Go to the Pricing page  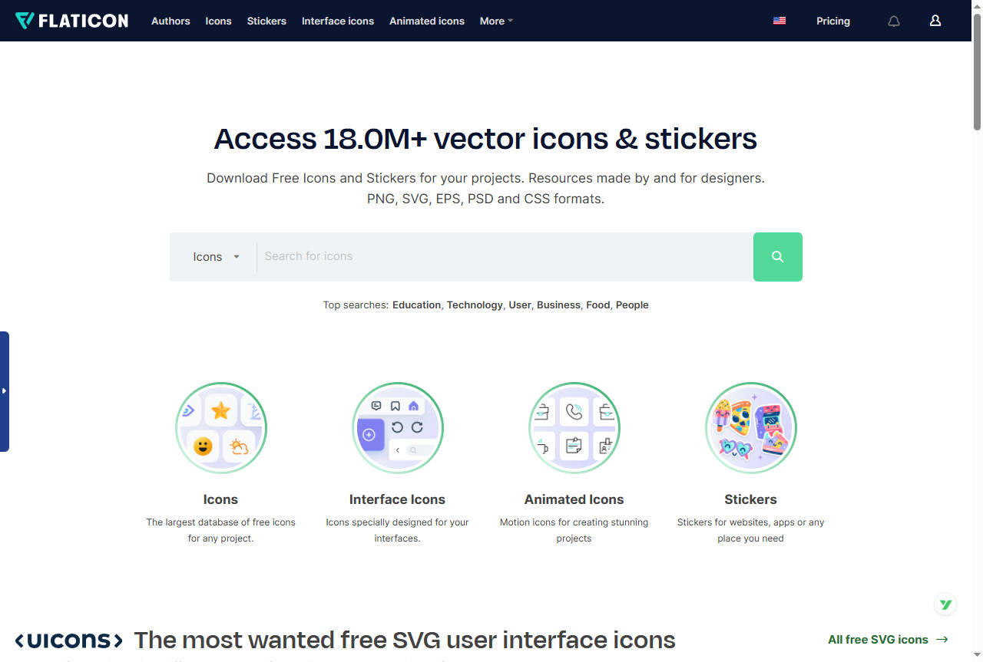click(x=833, y=21)
